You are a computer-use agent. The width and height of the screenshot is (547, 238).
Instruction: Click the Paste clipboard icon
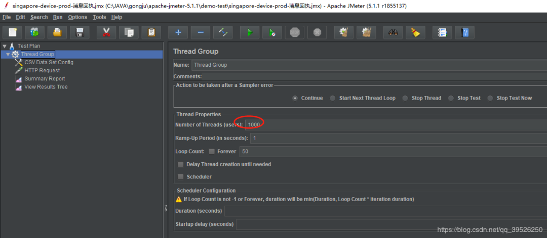[x=151, y=32]
